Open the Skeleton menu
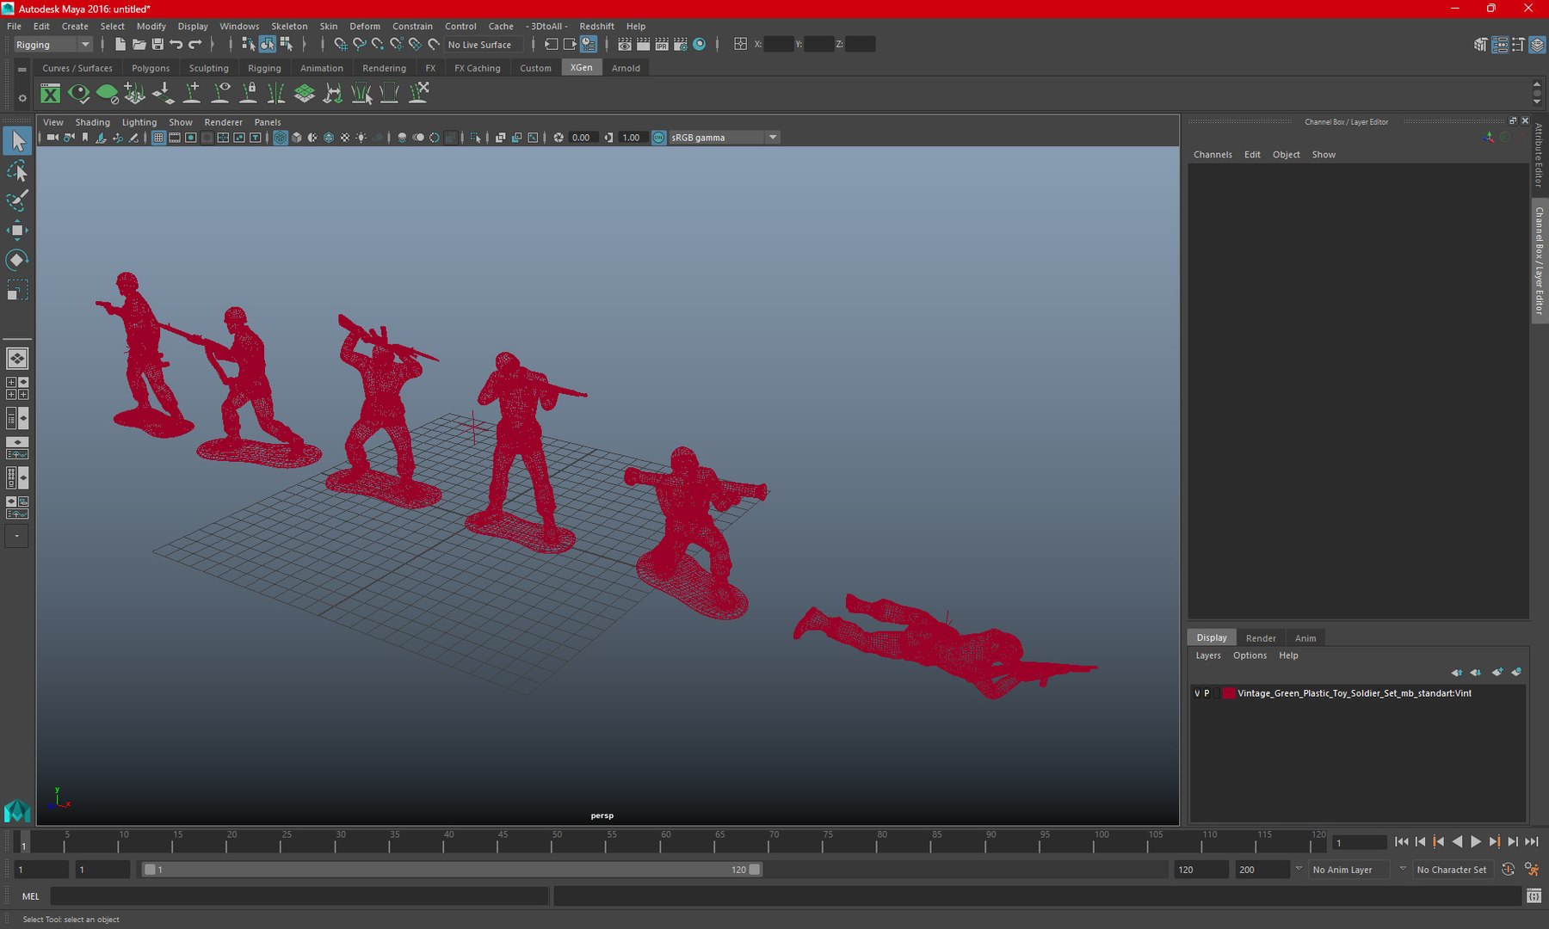 289,27
